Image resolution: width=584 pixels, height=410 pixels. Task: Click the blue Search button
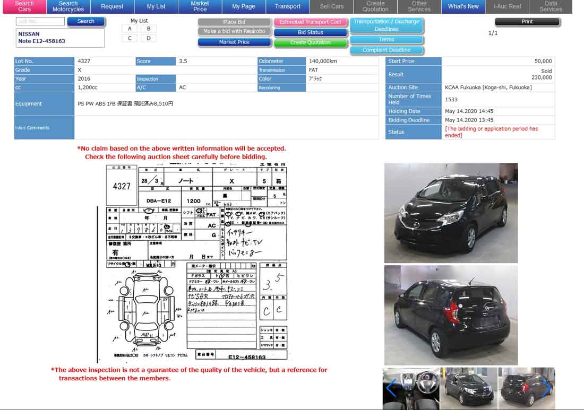click(86, 22)
